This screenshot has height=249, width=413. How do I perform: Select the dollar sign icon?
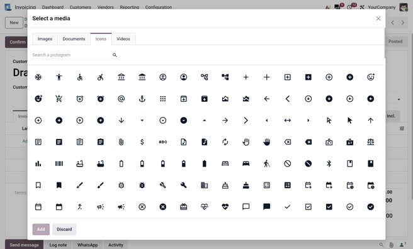click(142, 142)
